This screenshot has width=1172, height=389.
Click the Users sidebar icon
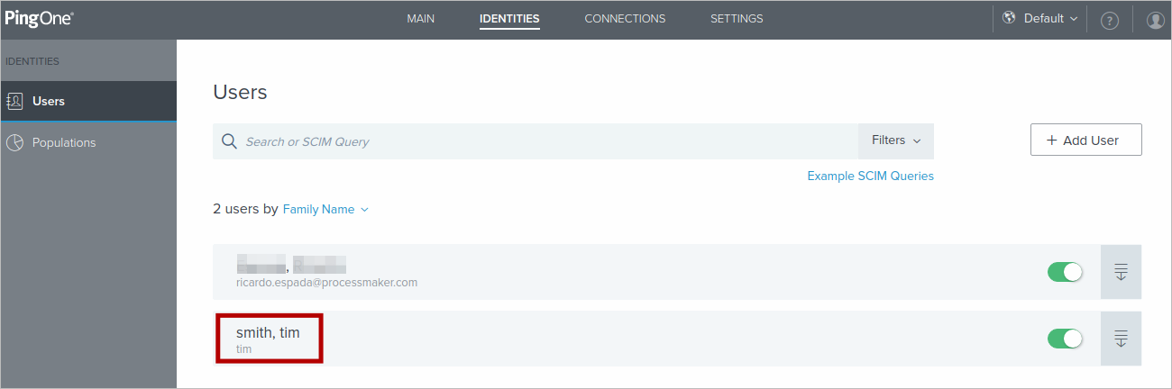14,101
